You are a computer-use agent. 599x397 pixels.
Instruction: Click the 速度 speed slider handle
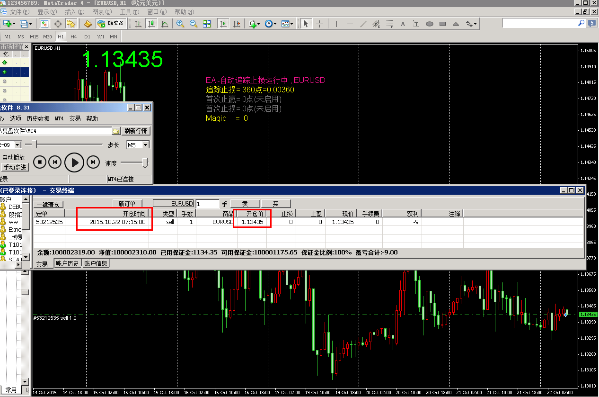coord(145,163)
